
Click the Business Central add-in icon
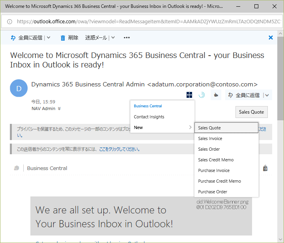tap(189, 95)
